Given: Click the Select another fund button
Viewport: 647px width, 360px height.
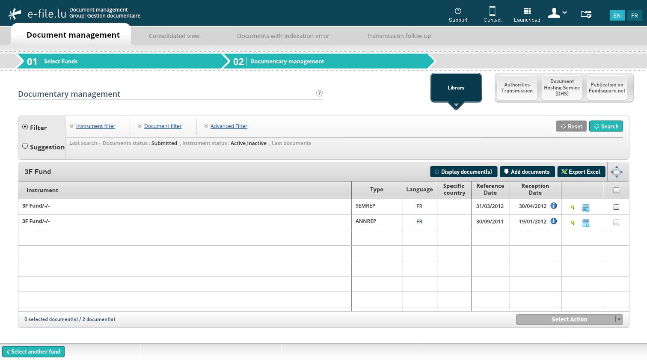Looking at the screenshot, I should 33,351.
